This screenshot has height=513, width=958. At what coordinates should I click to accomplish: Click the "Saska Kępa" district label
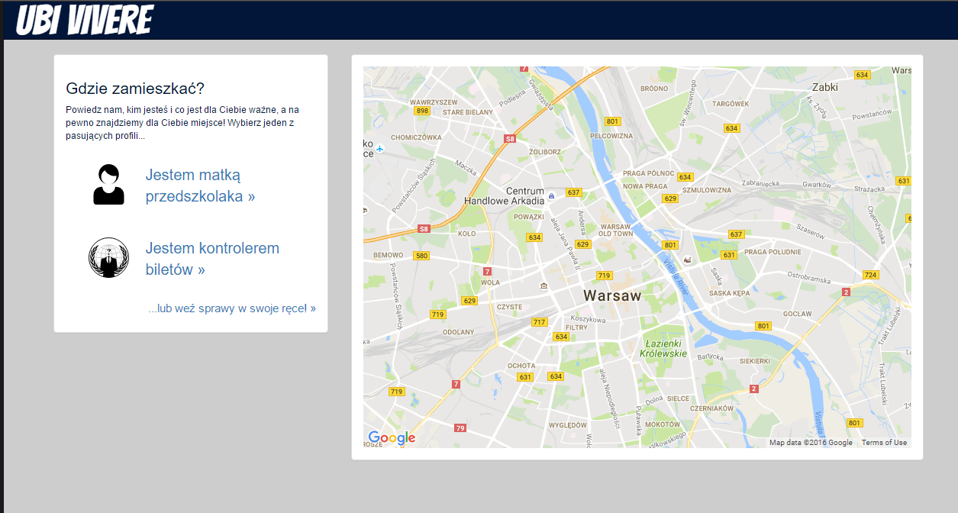point(731,293)
